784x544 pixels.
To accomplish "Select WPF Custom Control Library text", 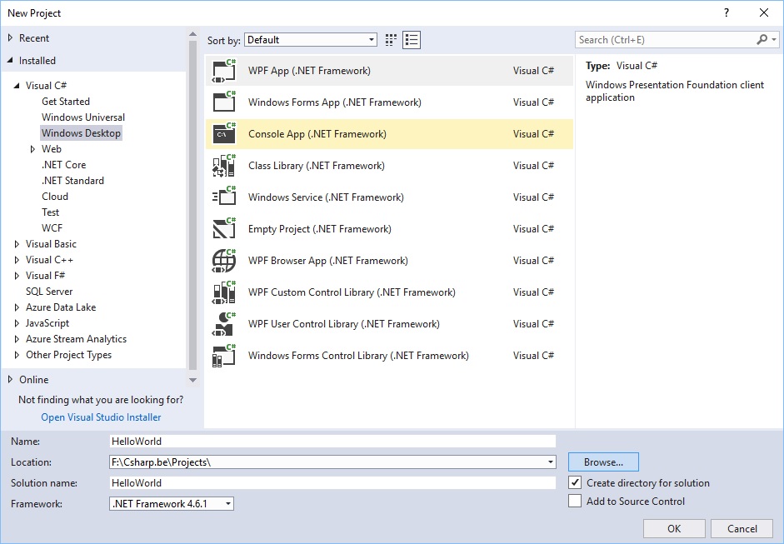I will 352,292.
